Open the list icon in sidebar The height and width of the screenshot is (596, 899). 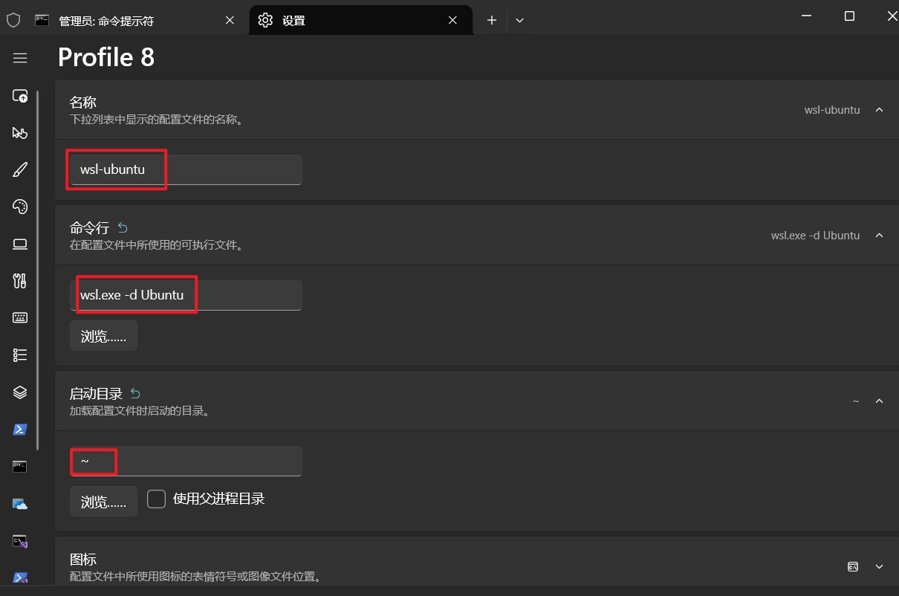click(20, 355)
